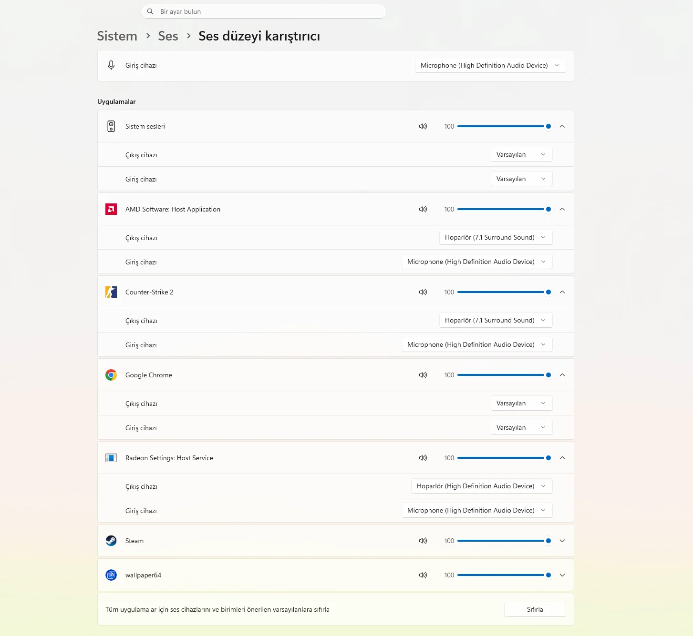
Task: Mute Counter-Strike 2 volume icon
Action: 423,292
